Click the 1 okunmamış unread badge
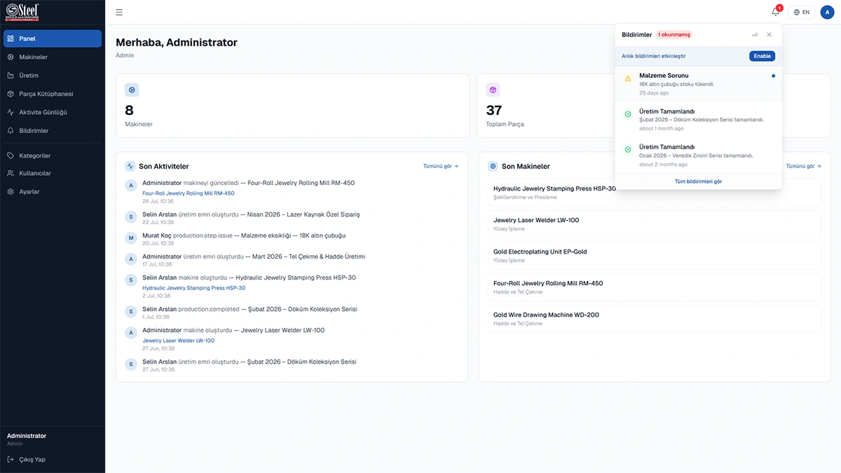The width and height of the screenshot is (841, 473). click(x=674, y=34)
